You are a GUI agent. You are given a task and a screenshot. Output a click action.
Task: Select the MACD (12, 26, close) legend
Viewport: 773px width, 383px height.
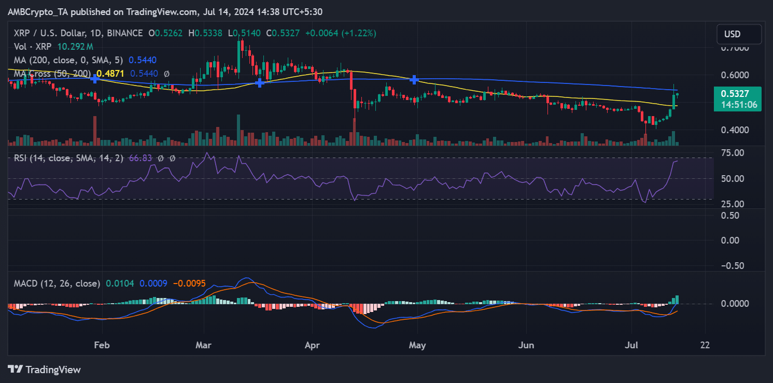point(57,283)
